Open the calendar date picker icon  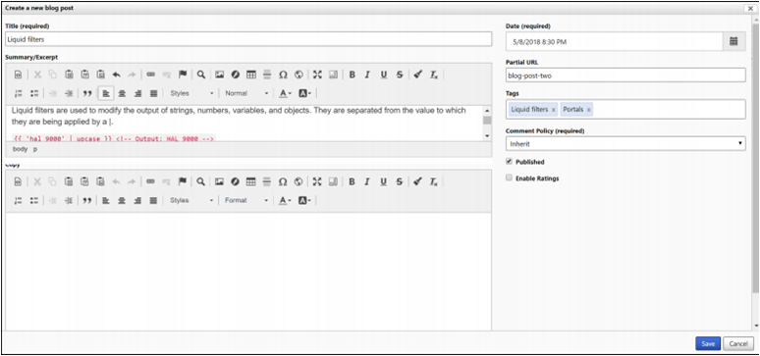pos(733,41)
